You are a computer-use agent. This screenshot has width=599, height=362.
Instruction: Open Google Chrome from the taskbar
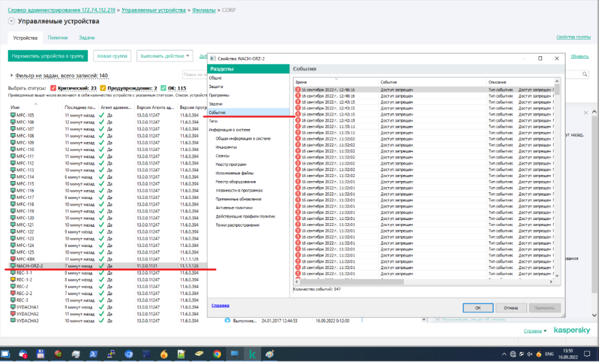pos(216,354)
